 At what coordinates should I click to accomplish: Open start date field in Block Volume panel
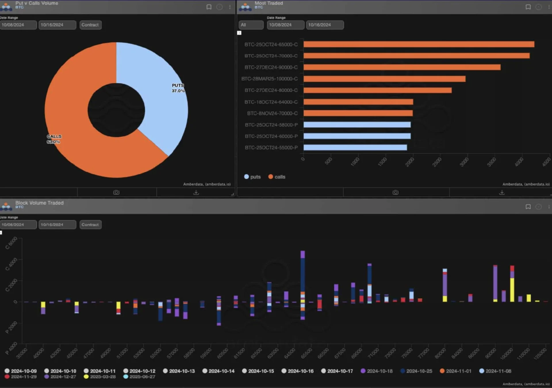pos(18,225)
